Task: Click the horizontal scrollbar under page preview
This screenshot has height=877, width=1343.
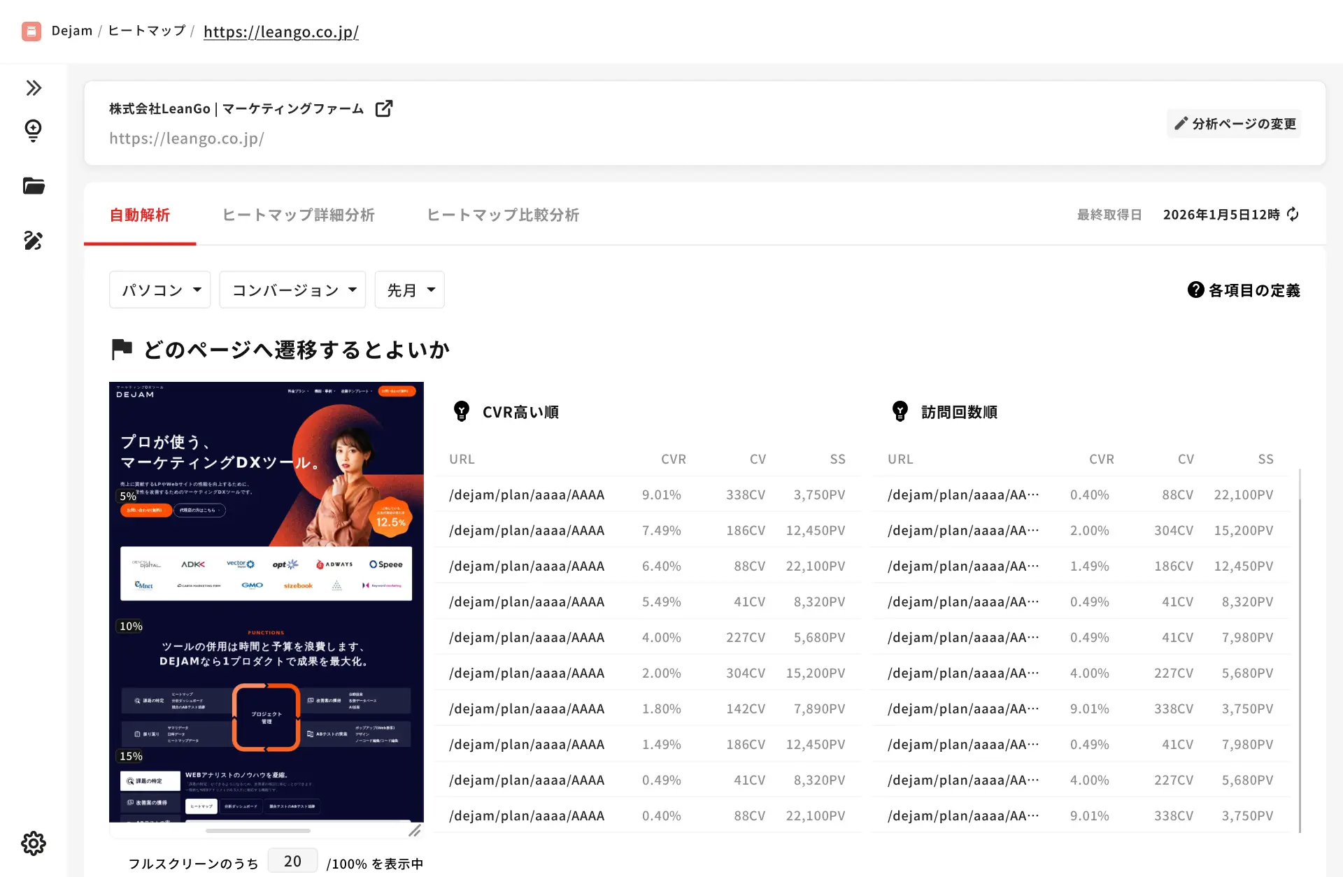Action: pyautogui.click(x=258, y=831)
